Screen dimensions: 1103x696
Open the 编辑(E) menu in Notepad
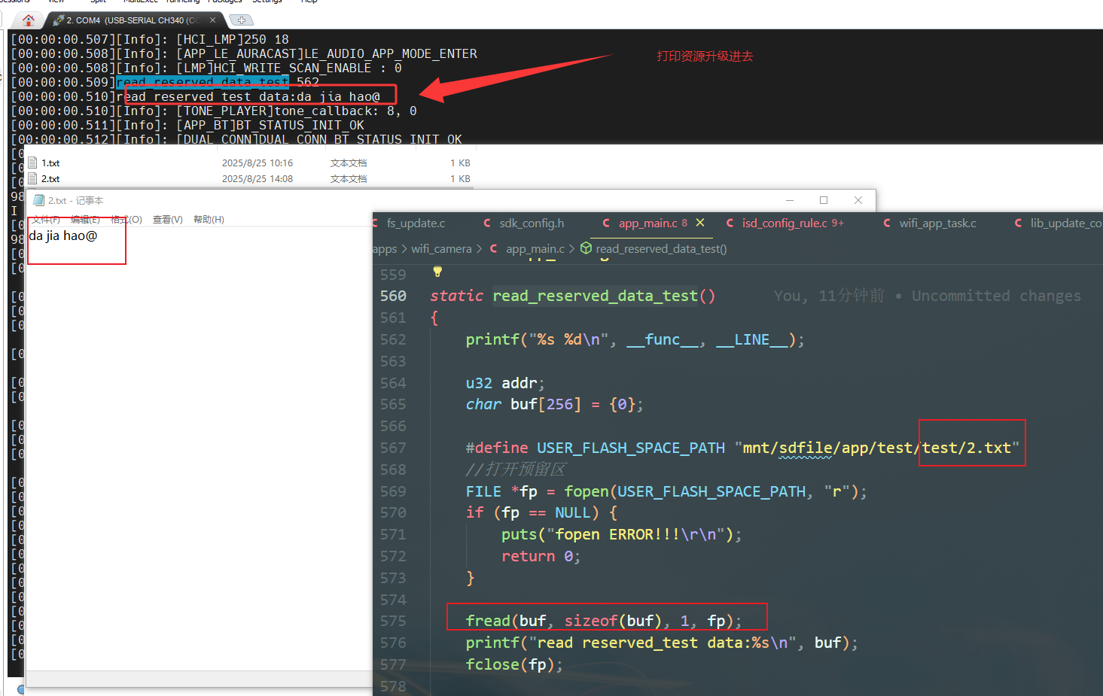(x=85, y=220)
